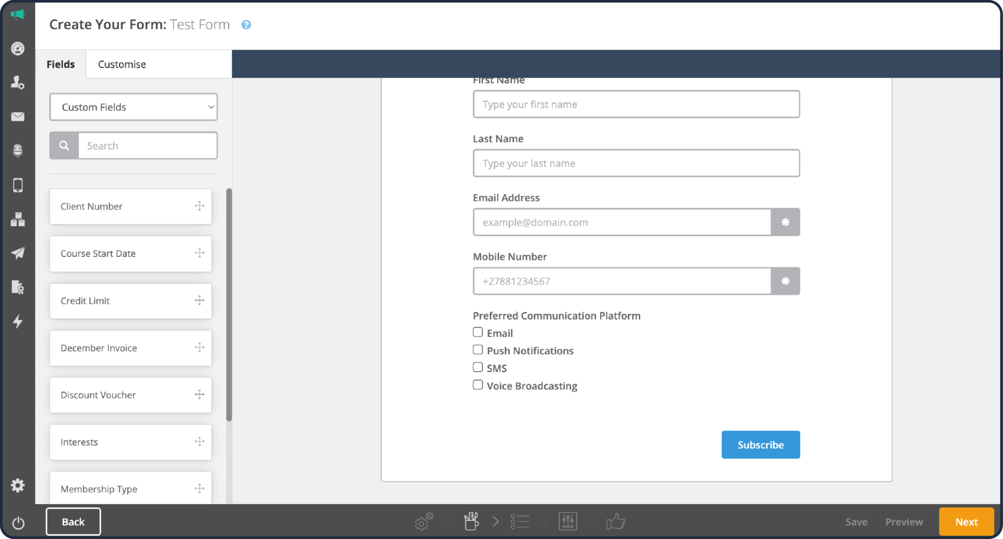Open the Custom Fields dropdown
Screen dimensions: 1003x539
click(133, 107)
